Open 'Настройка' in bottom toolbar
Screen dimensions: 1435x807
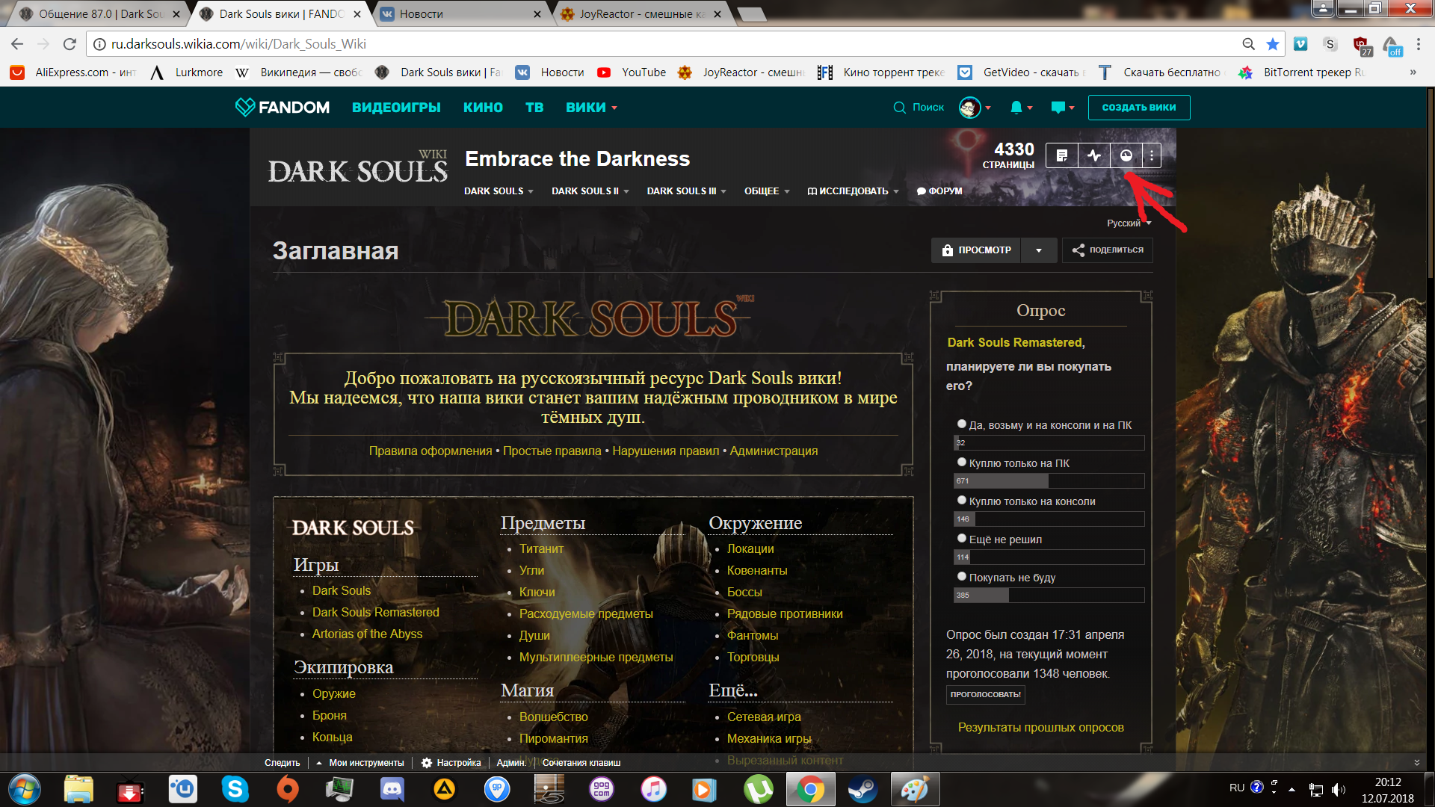451,763
